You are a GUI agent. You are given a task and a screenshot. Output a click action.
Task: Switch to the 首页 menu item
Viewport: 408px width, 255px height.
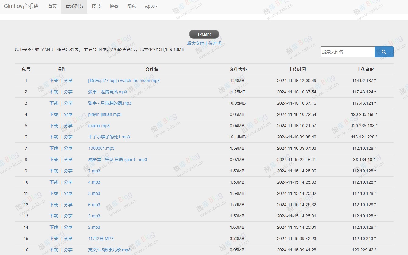52,6
